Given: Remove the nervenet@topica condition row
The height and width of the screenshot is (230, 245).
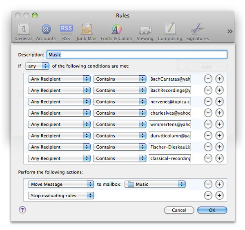Looking at the screenshot, I should coord(208,101).
